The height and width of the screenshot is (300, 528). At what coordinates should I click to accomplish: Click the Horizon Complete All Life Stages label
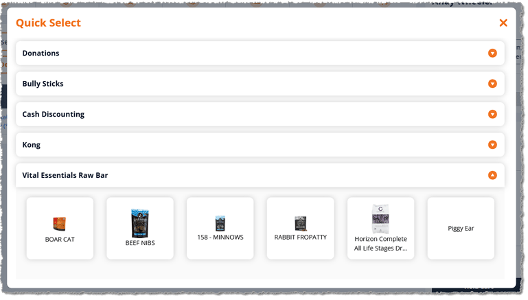(x=380, y=244)
